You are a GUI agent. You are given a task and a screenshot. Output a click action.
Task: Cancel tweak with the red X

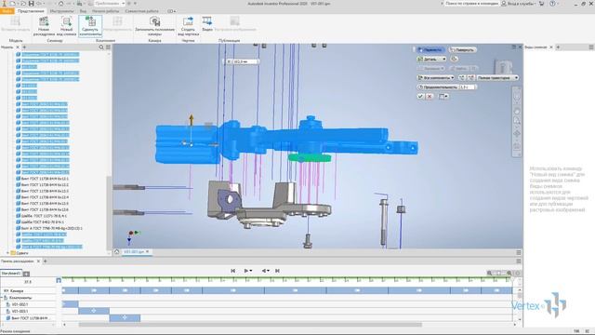click(430, 96)
